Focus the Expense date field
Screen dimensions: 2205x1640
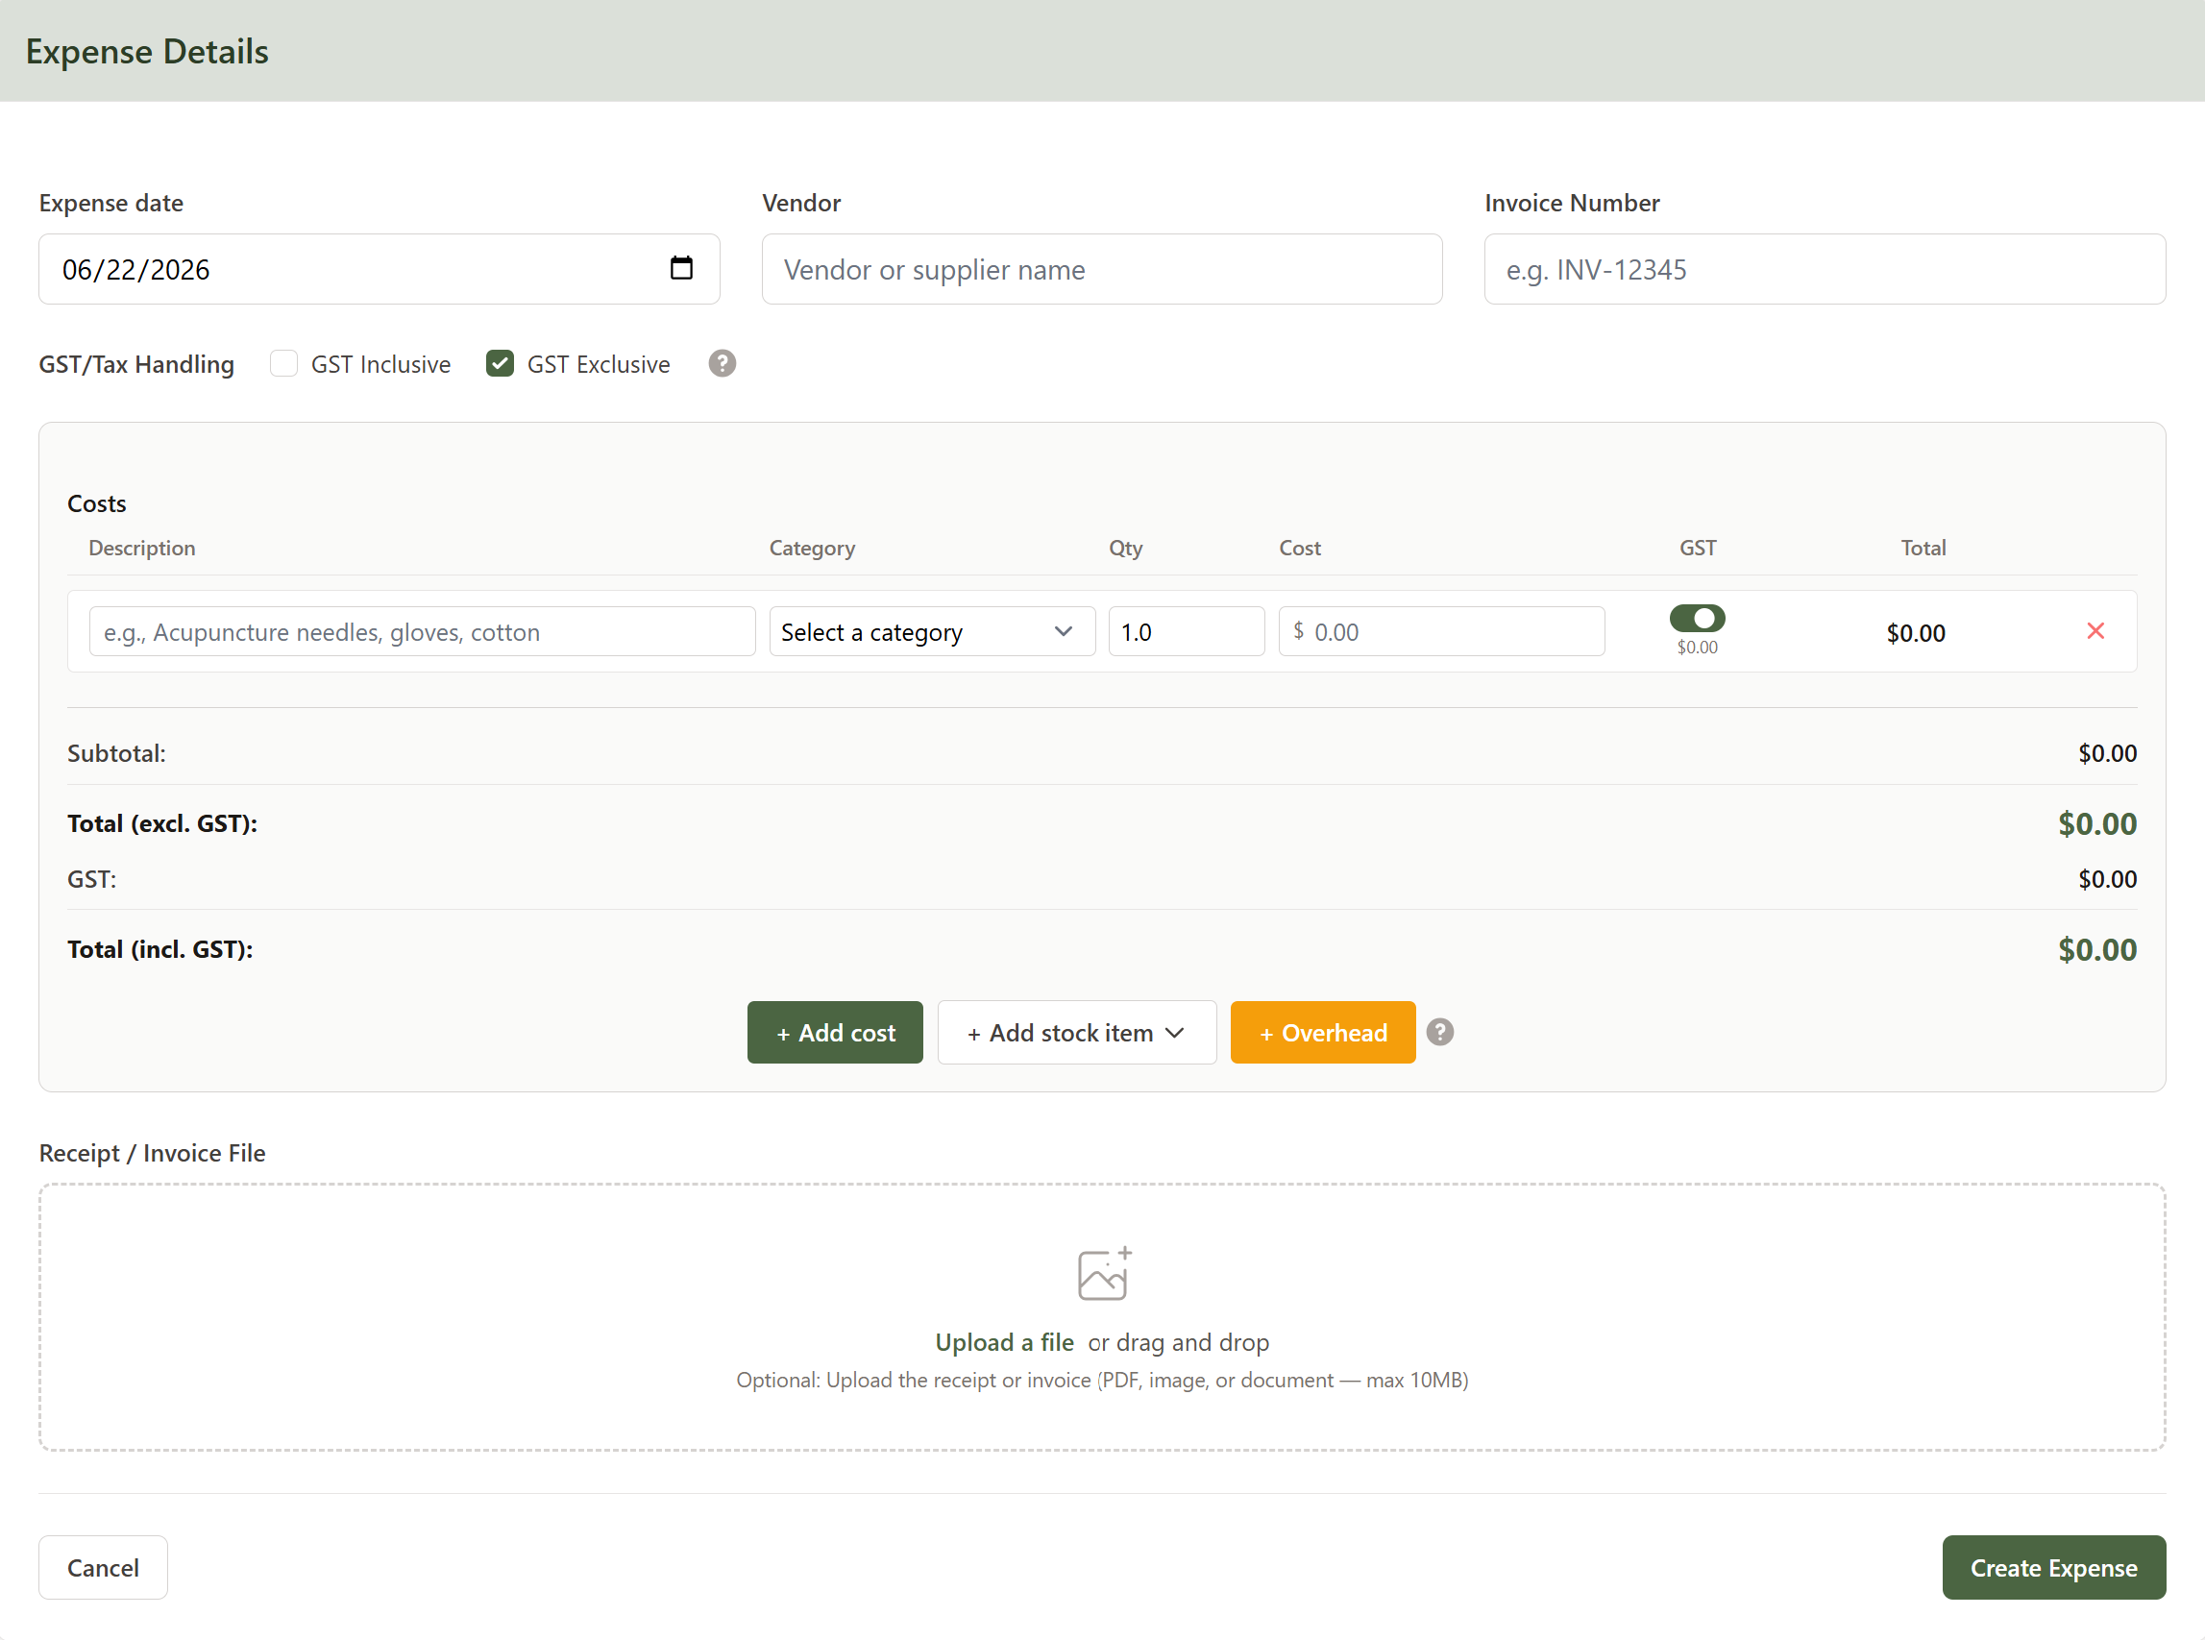(380, 269)
